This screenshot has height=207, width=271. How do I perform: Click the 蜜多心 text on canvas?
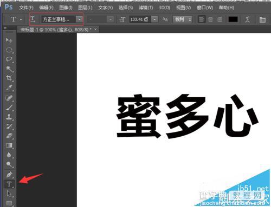(x=187, y=117)
